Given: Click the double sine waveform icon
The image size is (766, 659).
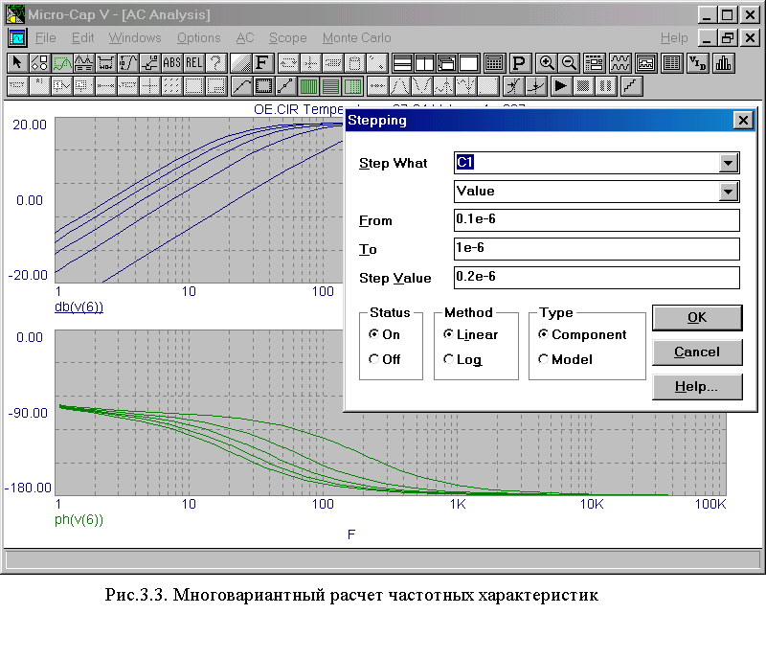Looking at the screenshot, I should 620,63.
